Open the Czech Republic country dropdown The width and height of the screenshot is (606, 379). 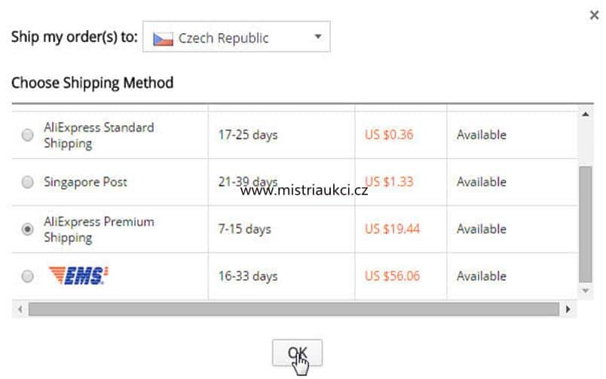237,37
